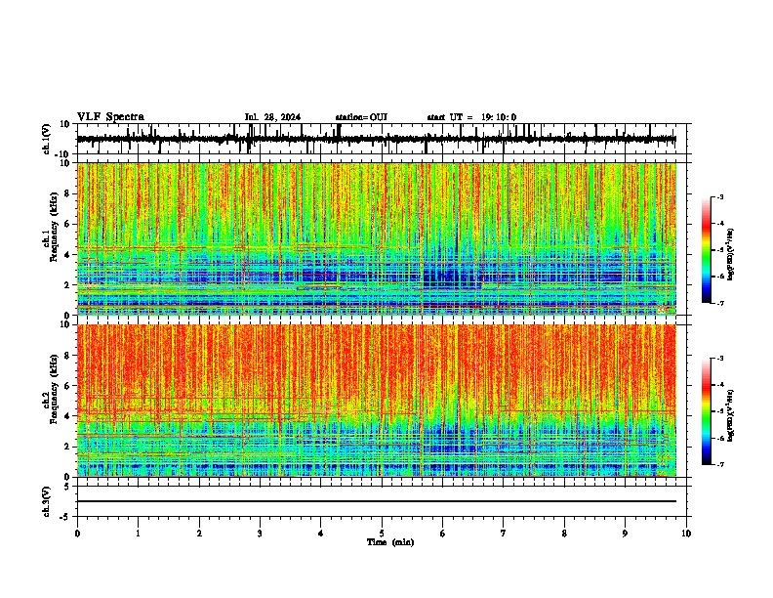This screenshot has height=598, width=773.
Task: Click the ch.3 flat voltage line
Action: point(377,501)
